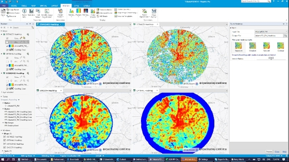
Task: Click the Process button
Action: pyautogui.click(x=269, y=151)
